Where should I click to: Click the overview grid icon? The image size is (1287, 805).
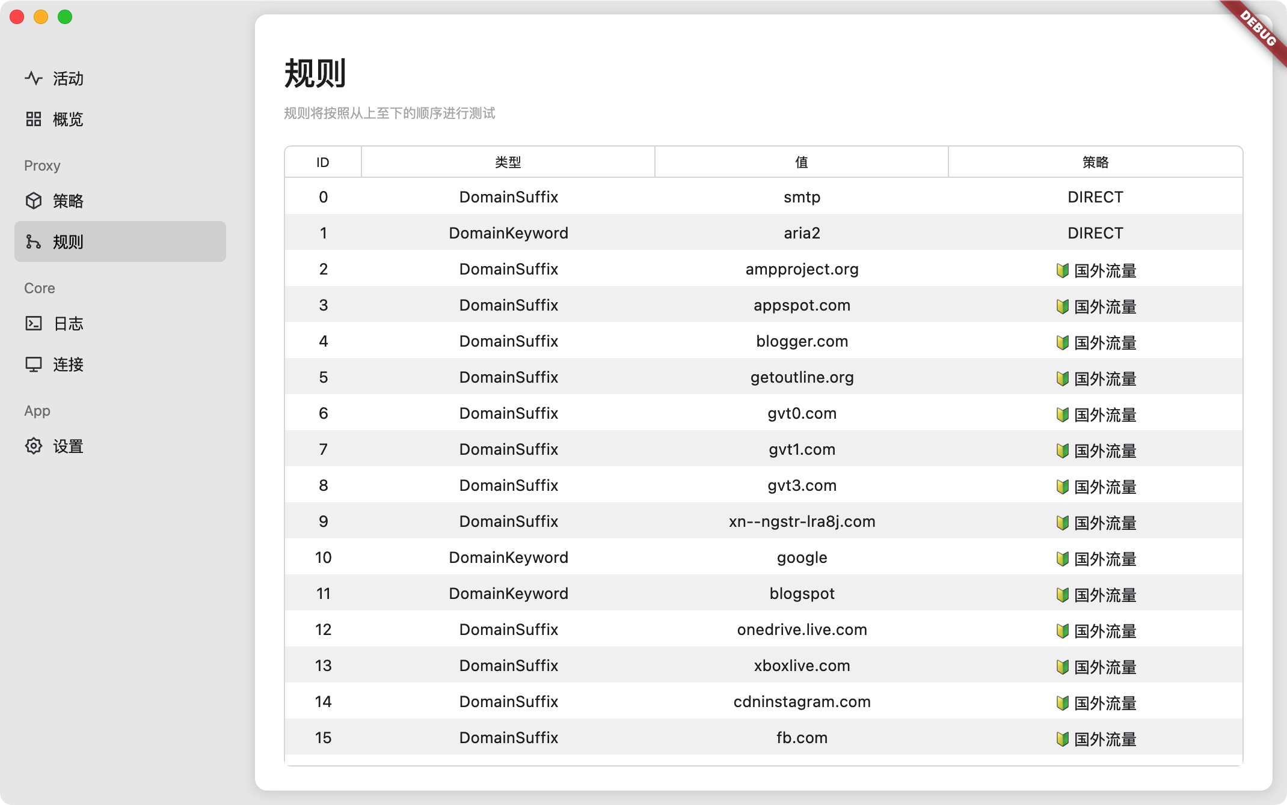pos(34,119)
